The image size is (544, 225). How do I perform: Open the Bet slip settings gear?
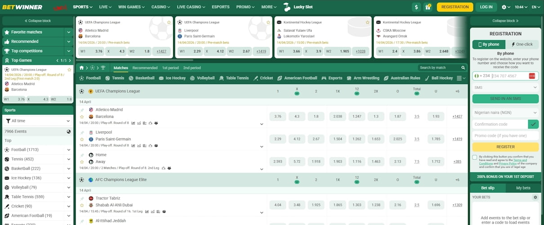pyautogui.click(x=535, y=197)
